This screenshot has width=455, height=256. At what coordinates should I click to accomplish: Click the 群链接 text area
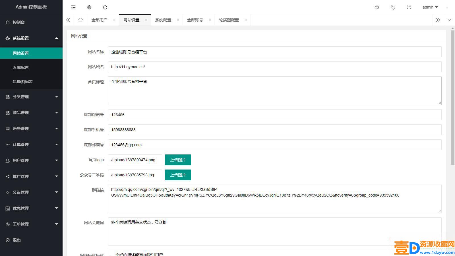coord(275,199)
